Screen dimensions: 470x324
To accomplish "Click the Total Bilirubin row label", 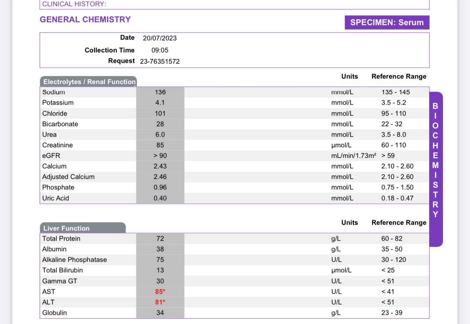I will pos(63,270).
